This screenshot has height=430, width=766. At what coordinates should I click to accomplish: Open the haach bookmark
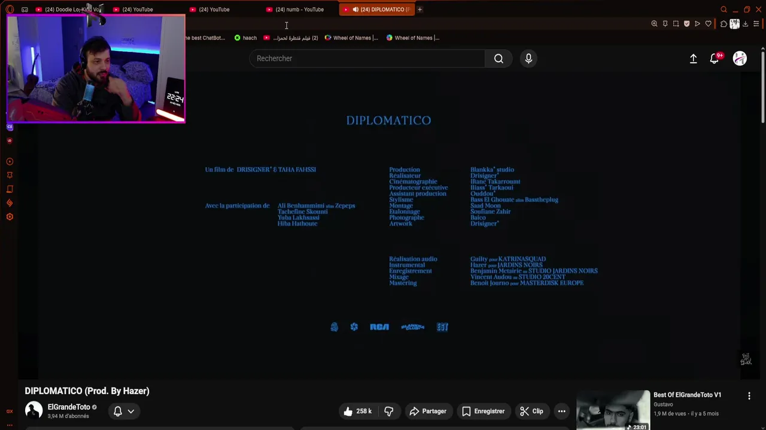tap(245, 38)
